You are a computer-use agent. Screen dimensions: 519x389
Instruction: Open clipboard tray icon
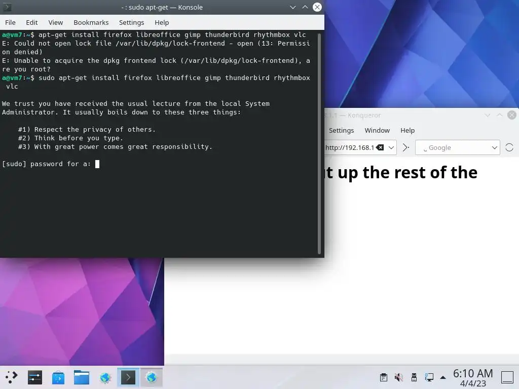click(x=384, y=377)
